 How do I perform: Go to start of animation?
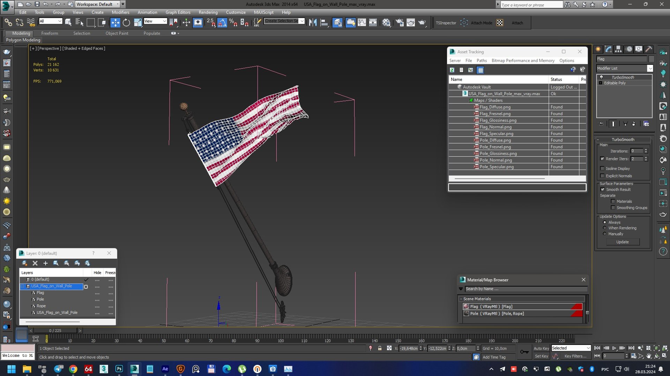tap(597, 348)
